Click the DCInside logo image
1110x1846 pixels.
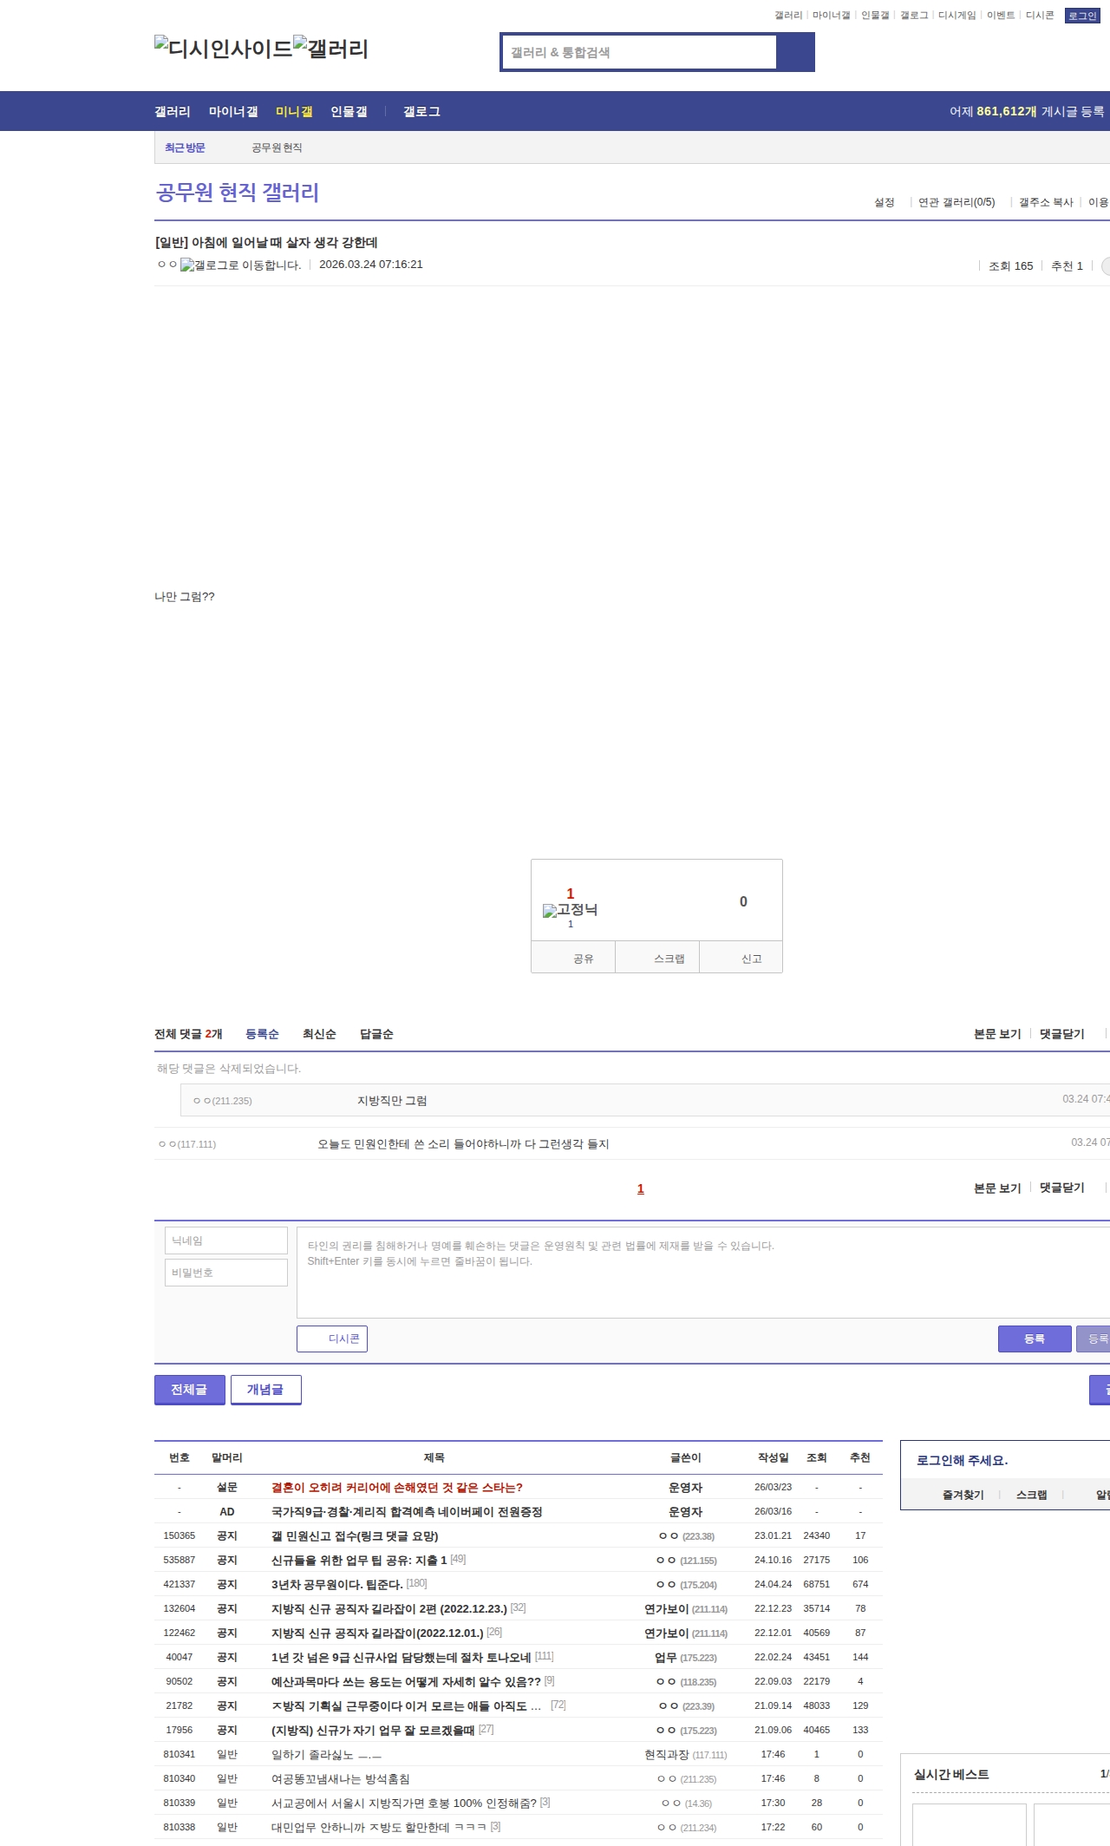pyautogui.click(x=223, y=49)
